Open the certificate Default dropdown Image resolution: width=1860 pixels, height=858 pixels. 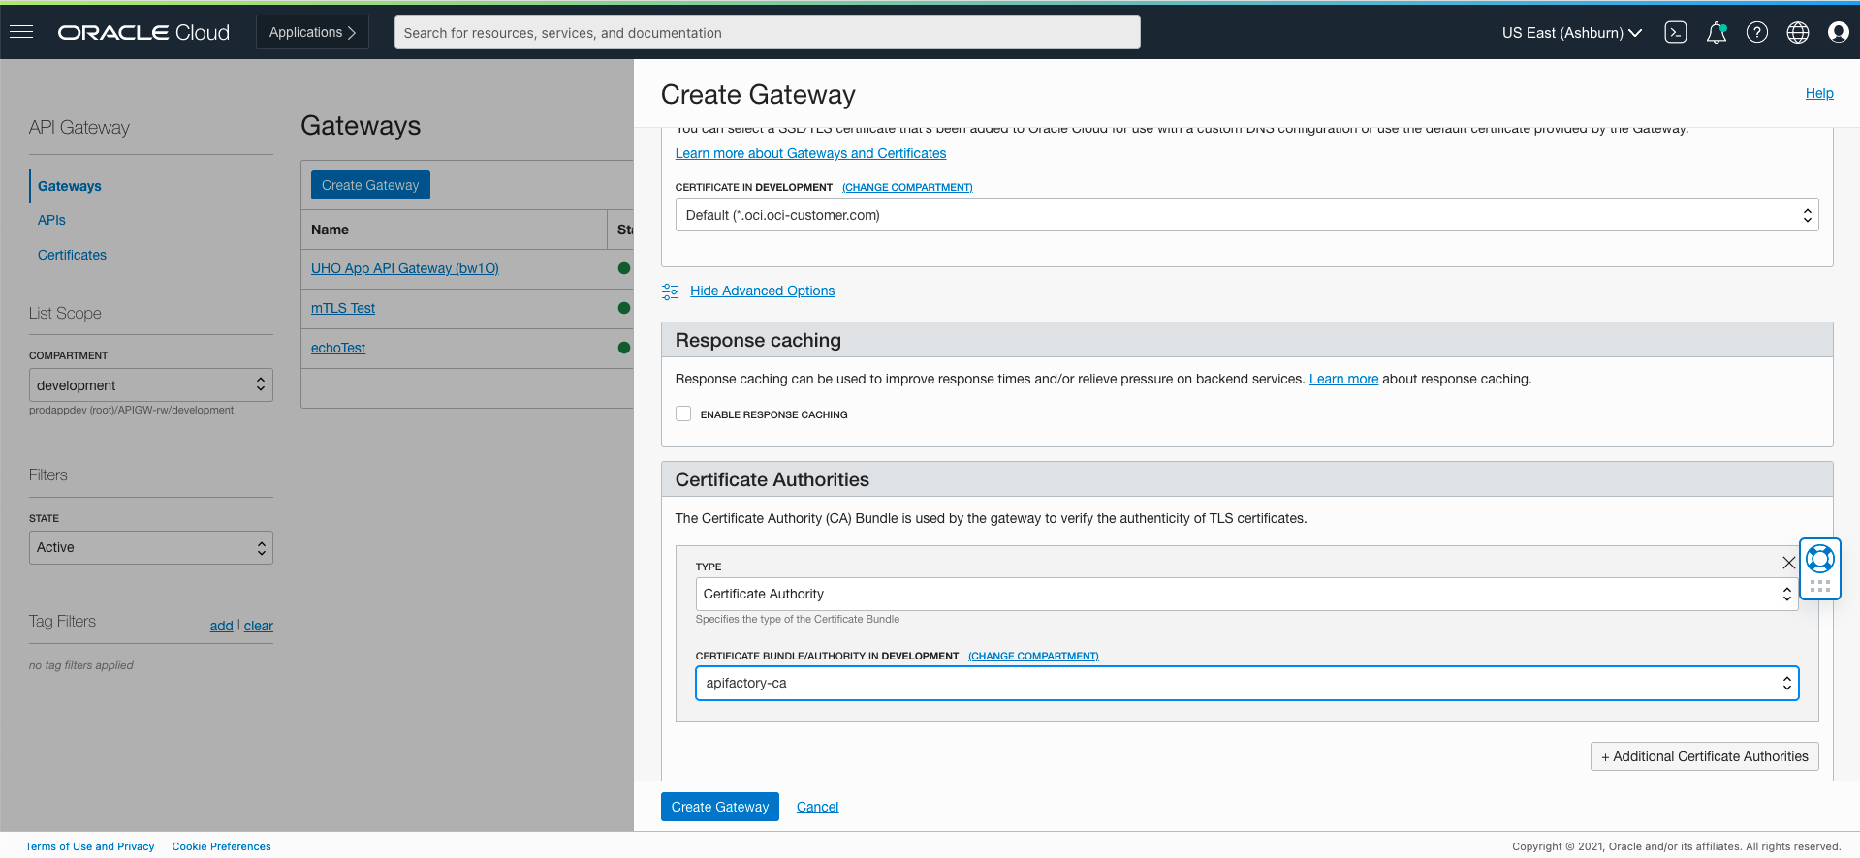[x=1246, y=215]
